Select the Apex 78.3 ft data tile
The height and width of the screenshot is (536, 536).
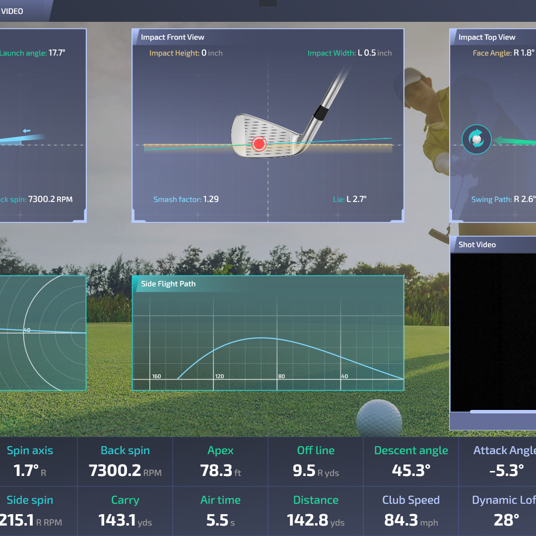[220, 462]
